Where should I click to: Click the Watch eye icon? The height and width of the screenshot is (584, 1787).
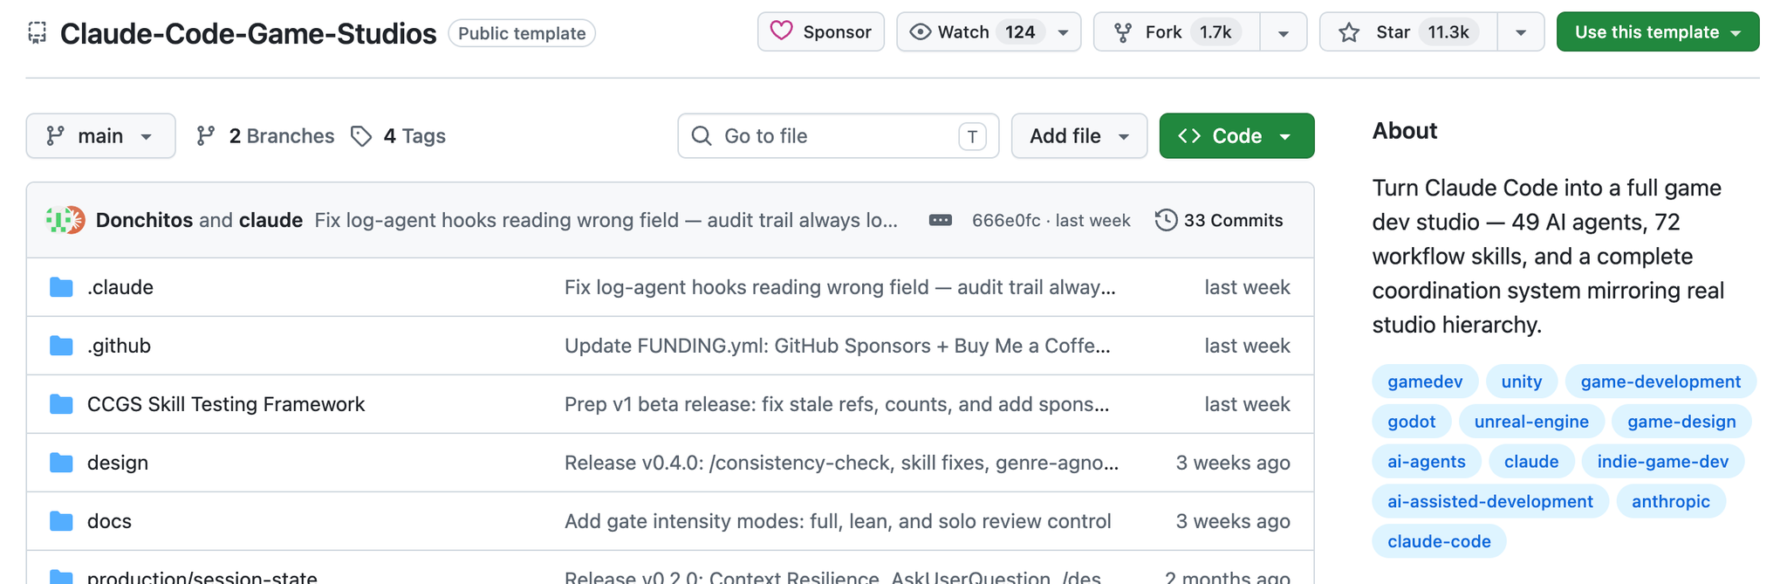(x=920, y=32)
